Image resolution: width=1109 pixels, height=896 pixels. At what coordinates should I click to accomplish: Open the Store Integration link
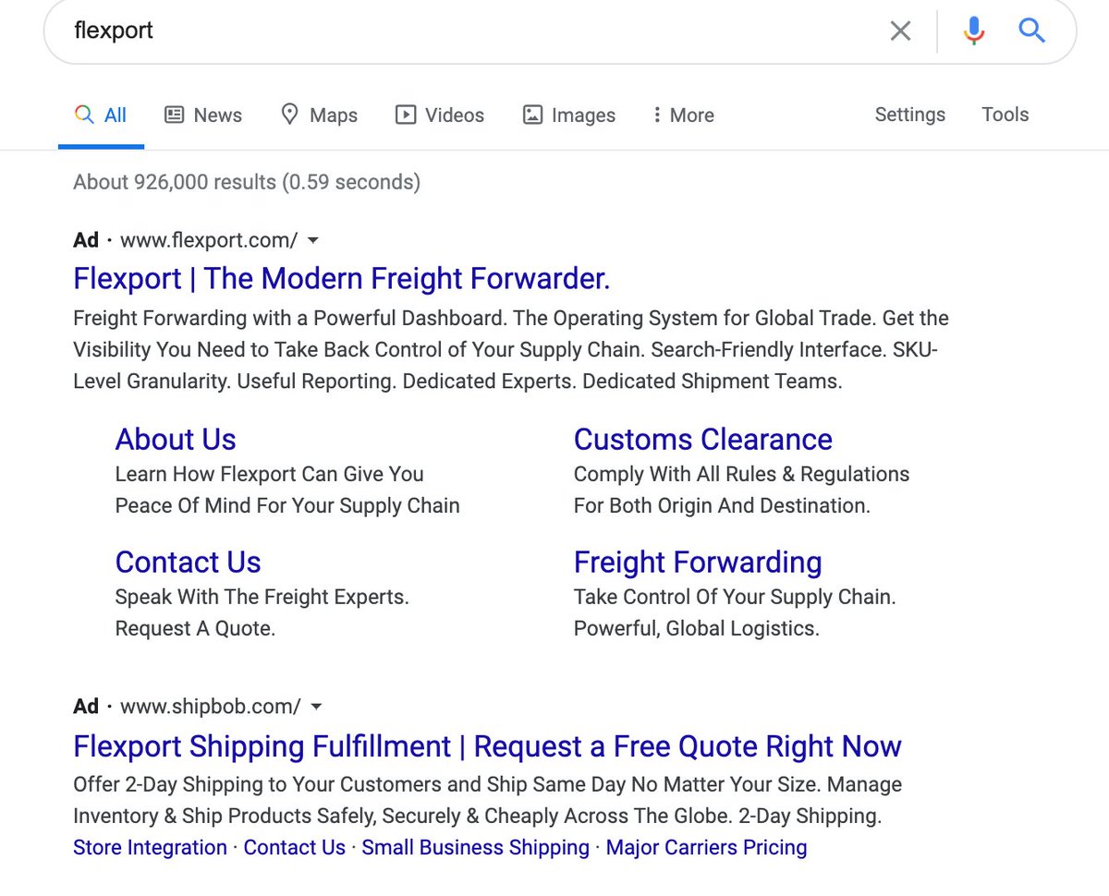[x=150, y=847]
